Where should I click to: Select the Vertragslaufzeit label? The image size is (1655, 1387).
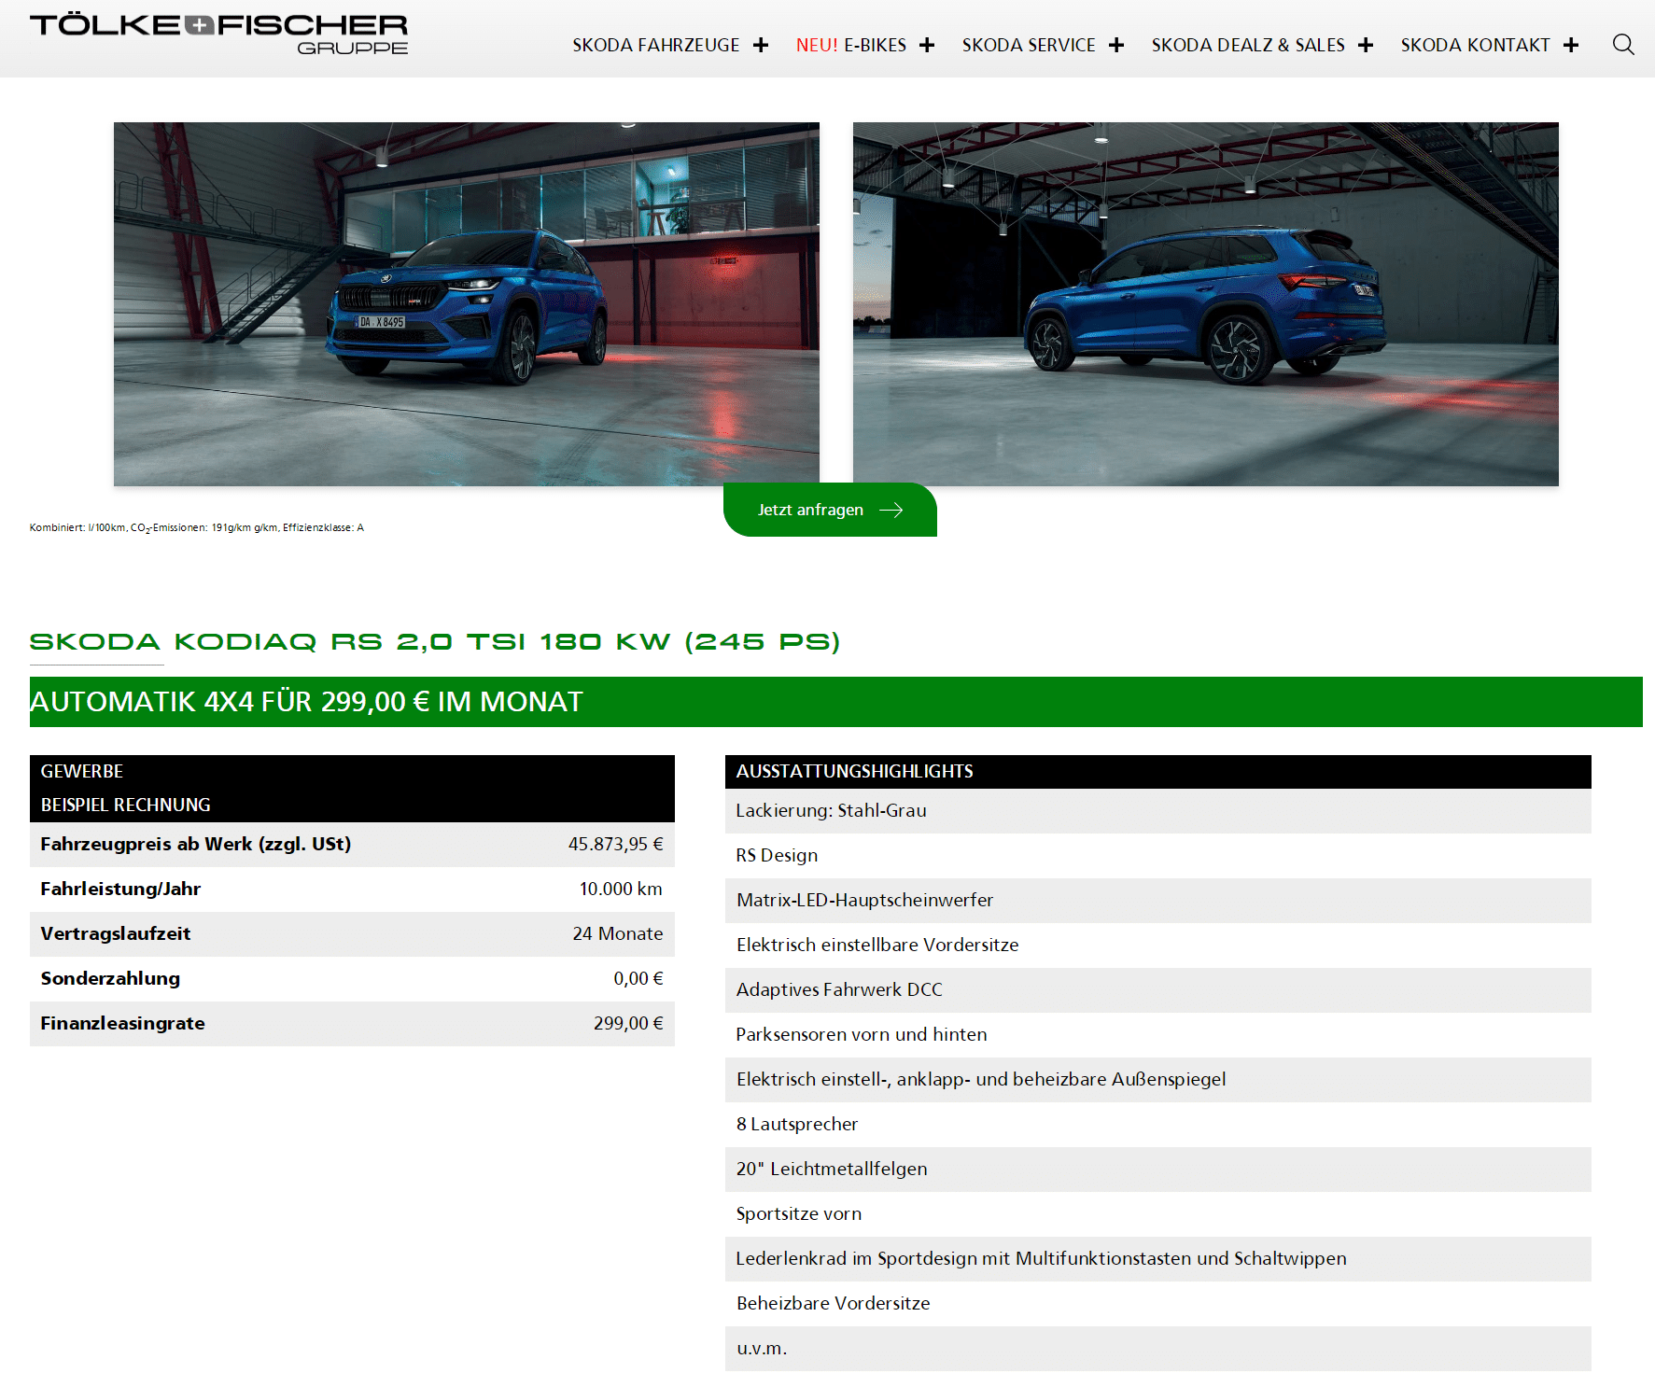116,933
